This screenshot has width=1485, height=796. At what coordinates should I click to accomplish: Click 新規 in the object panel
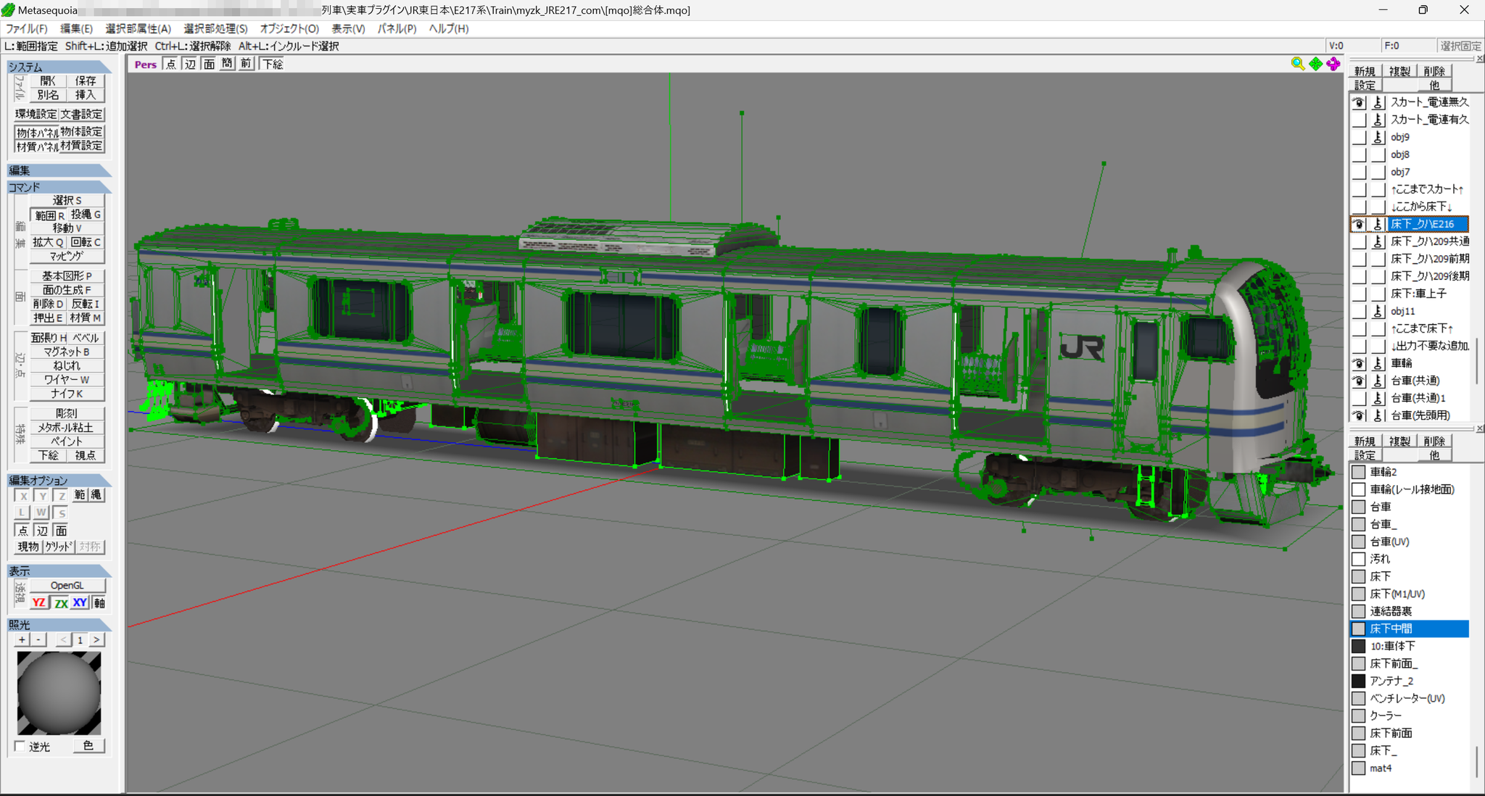point(1365,71)
